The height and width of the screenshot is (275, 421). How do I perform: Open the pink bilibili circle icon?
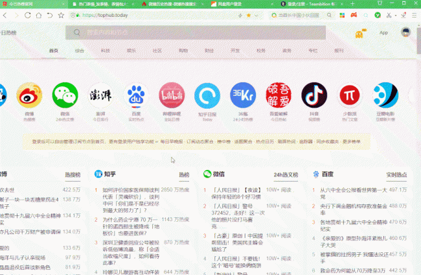172,95
